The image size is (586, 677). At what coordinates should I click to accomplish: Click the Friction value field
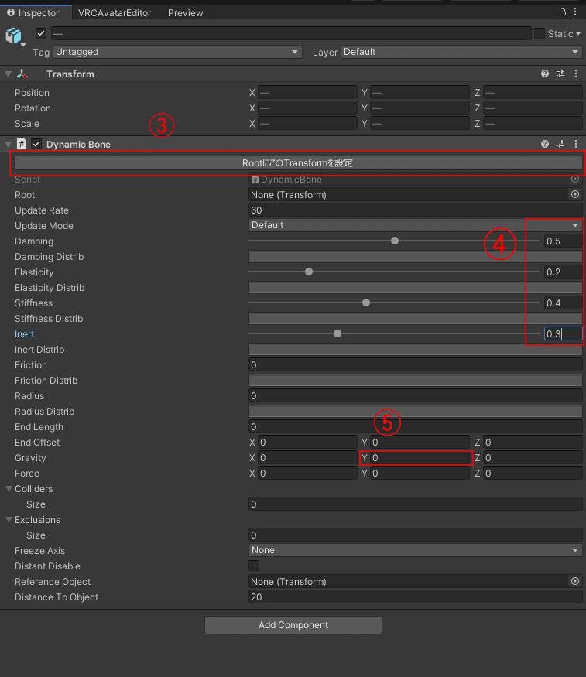pyautogui.click(x=416, y=365)
